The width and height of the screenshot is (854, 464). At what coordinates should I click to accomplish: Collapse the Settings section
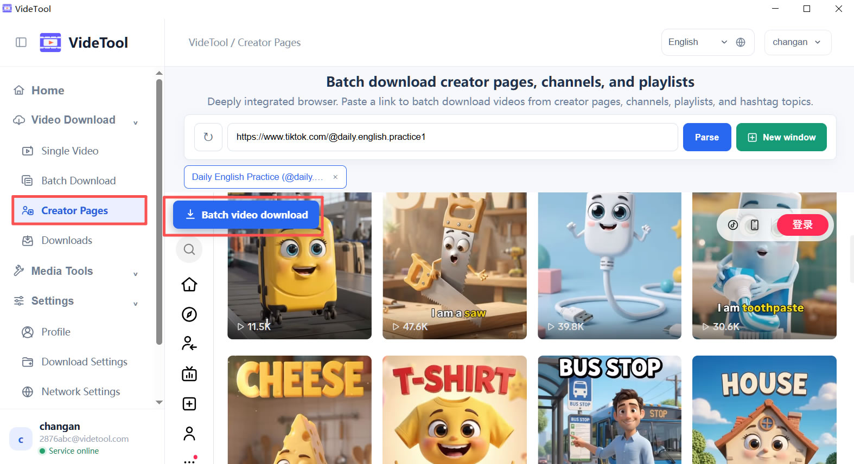click(x=136, y=304)
